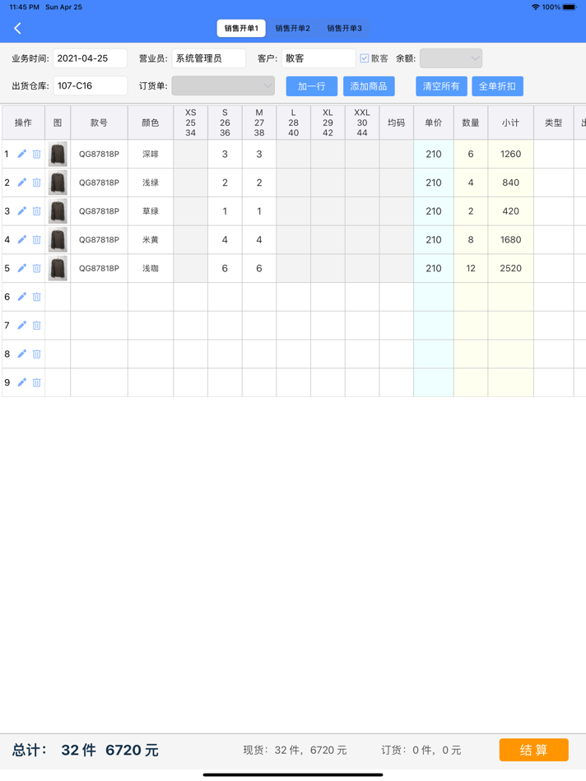Viewport: 586px width, 781px height.
Task: Edit row 5 with the pencil icon
Action: point(22,268)
